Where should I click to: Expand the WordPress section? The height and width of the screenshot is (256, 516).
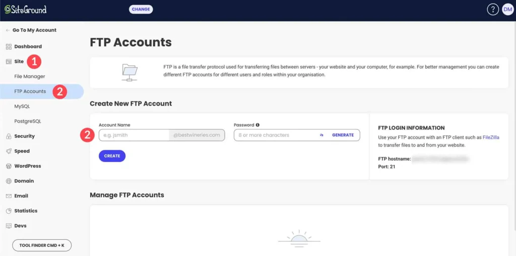click(x=28, y=166)
